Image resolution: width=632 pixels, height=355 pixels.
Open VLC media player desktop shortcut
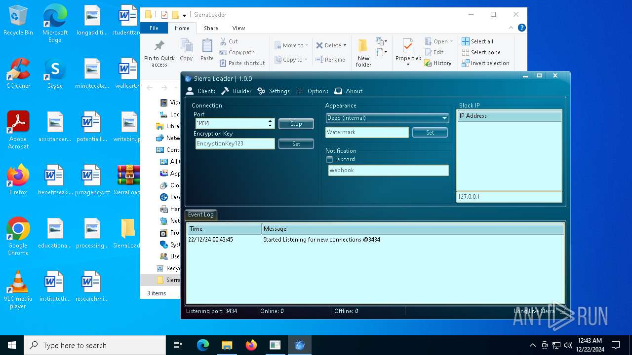[x=18, y=289]
